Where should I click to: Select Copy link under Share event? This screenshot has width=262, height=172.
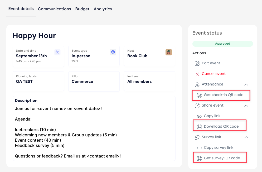tap(212, 116)
